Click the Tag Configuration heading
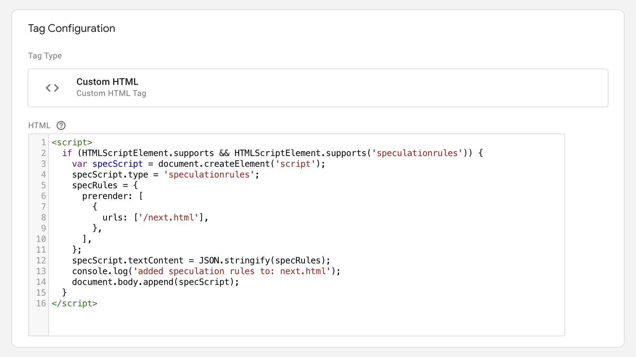636x357 pixels. [71, 29]
